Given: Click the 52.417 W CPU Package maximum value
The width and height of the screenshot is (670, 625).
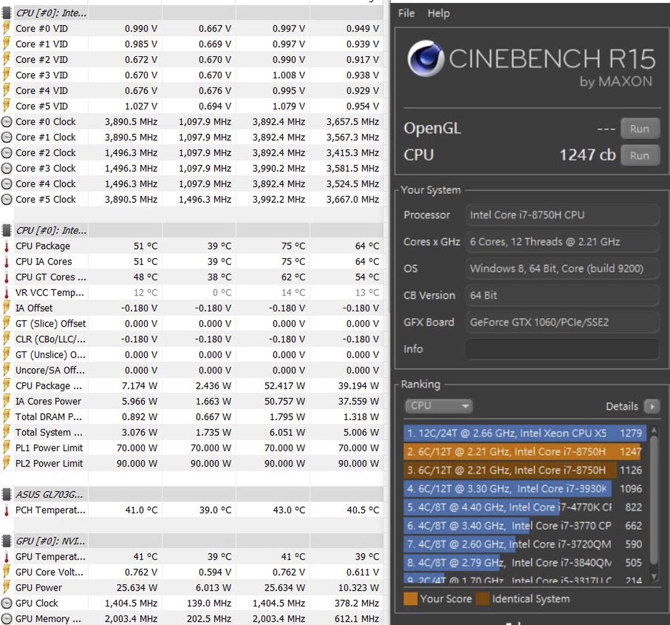Looking at the screenshot, I should [x=284, y=386].
